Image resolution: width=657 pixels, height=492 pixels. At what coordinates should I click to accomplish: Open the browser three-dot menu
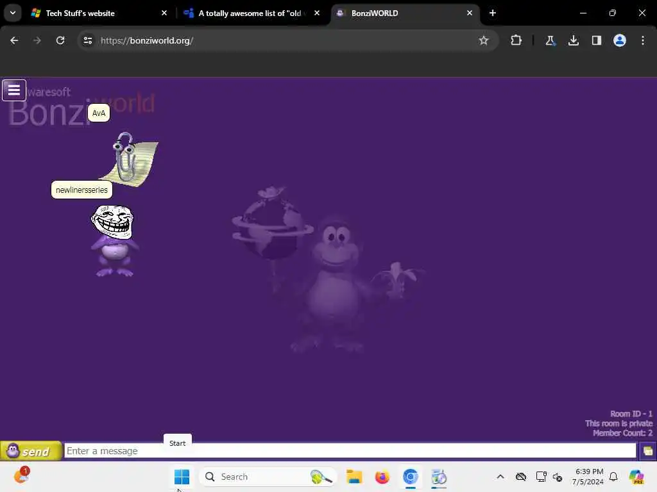(643, 40)
